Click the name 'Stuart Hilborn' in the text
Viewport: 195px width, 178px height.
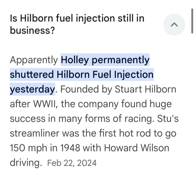145,89
